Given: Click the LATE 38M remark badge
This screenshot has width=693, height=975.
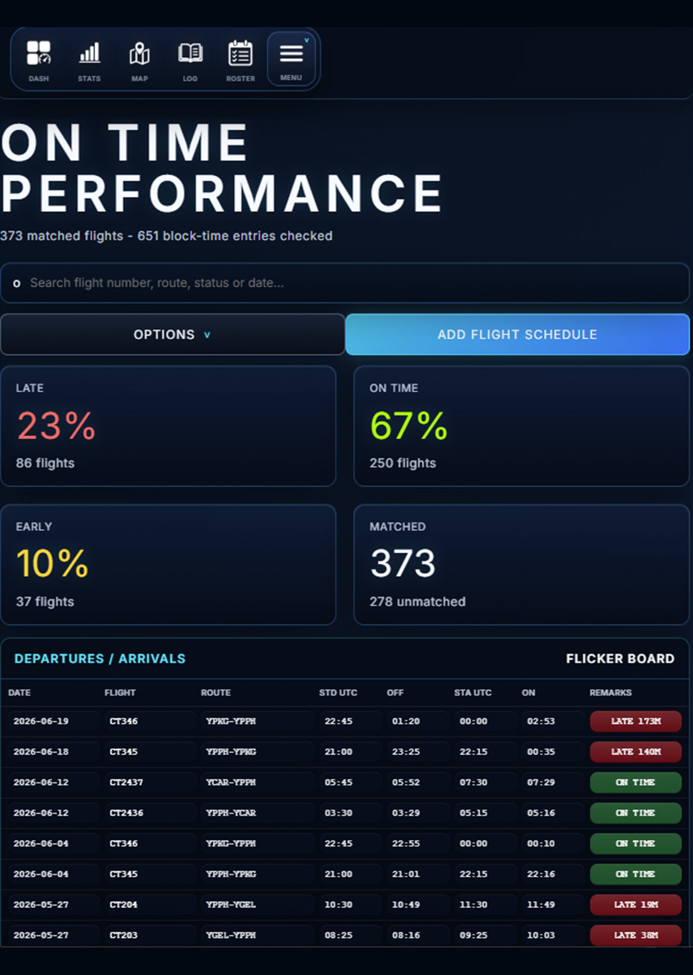Looking at the screenshot, I should [636, 935].
